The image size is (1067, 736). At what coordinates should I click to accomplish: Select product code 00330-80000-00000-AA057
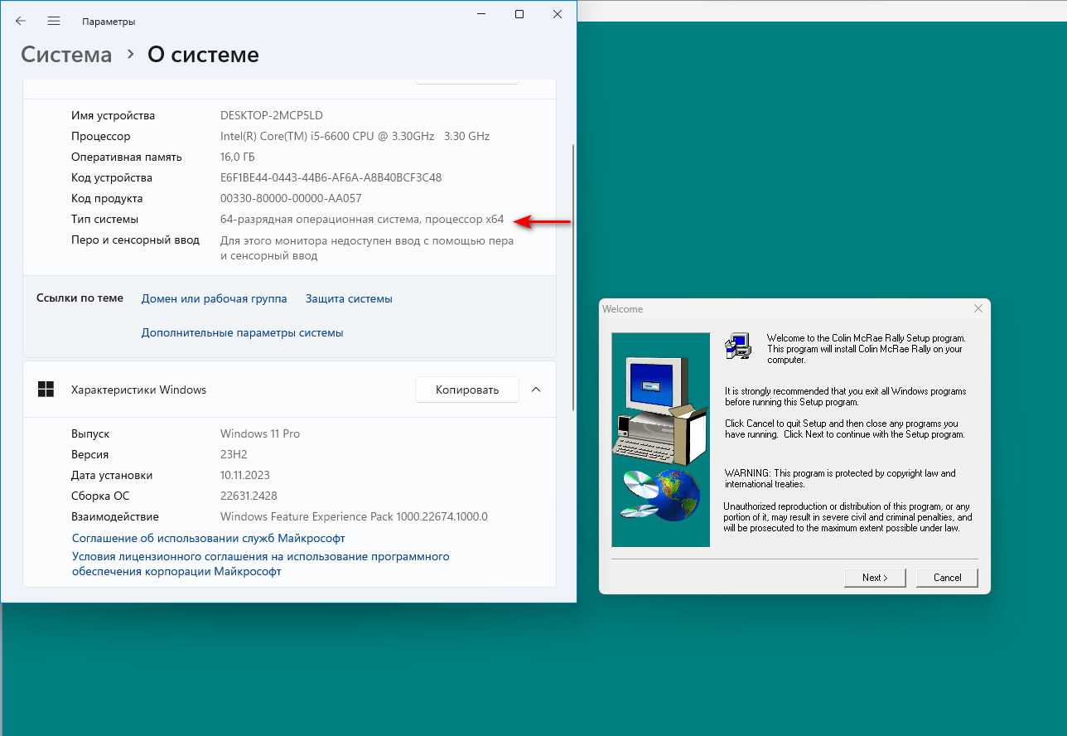click(291, 198)
